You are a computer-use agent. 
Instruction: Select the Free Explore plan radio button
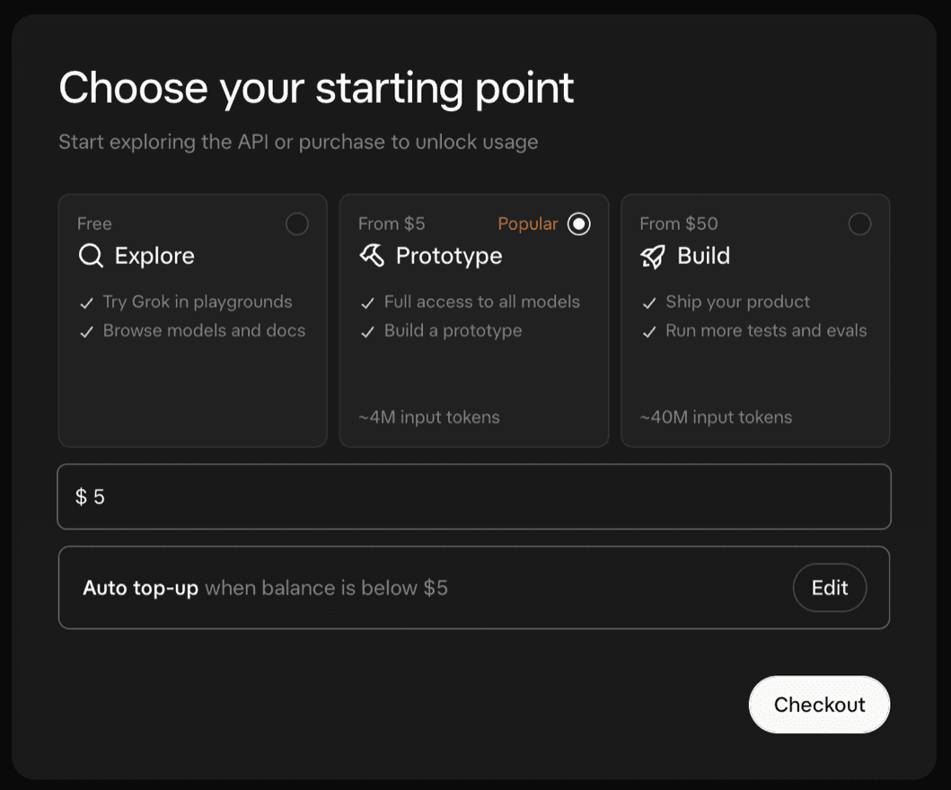tap(297, 224)
